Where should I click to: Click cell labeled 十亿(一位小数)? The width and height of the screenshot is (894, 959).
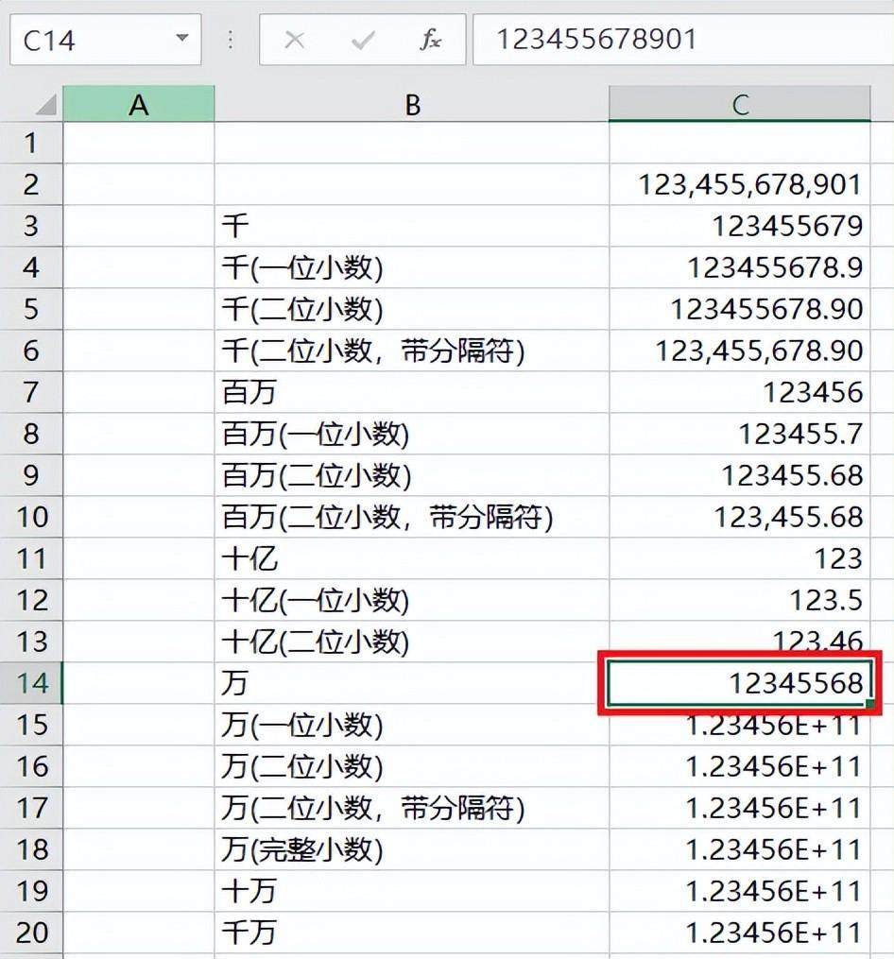(x=412, y=600)
